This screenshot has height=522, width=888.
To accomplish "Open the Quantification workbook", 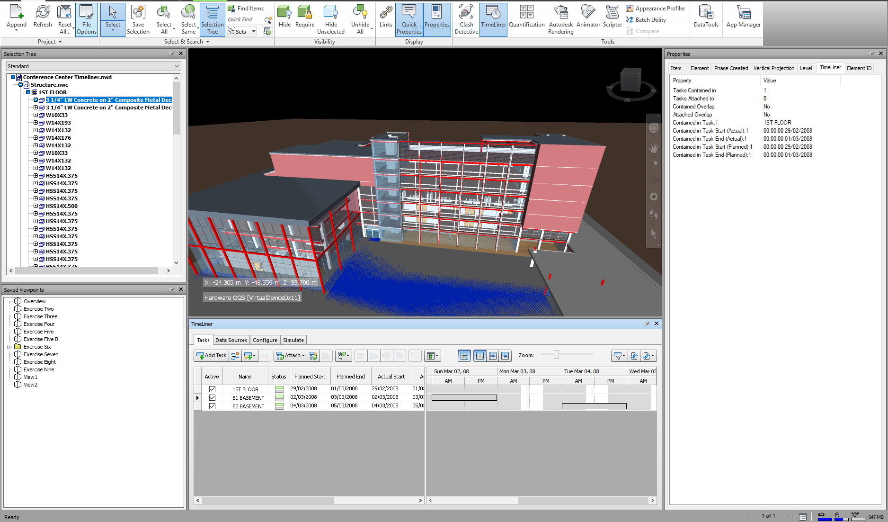I will (x=526, y=19).
